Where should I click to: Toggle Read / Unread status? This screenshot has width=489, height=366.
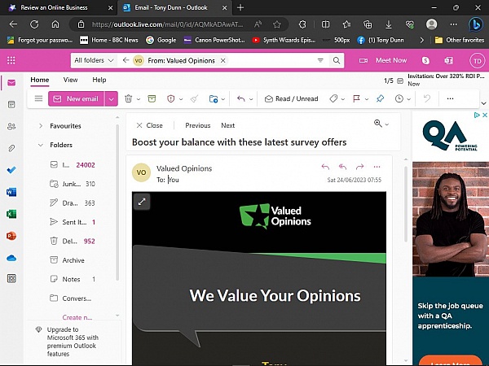(x=289, y=98)
